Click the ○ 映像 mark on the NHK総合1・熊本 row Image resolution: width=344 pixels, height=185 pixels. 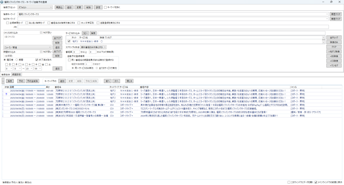point(101,41)
